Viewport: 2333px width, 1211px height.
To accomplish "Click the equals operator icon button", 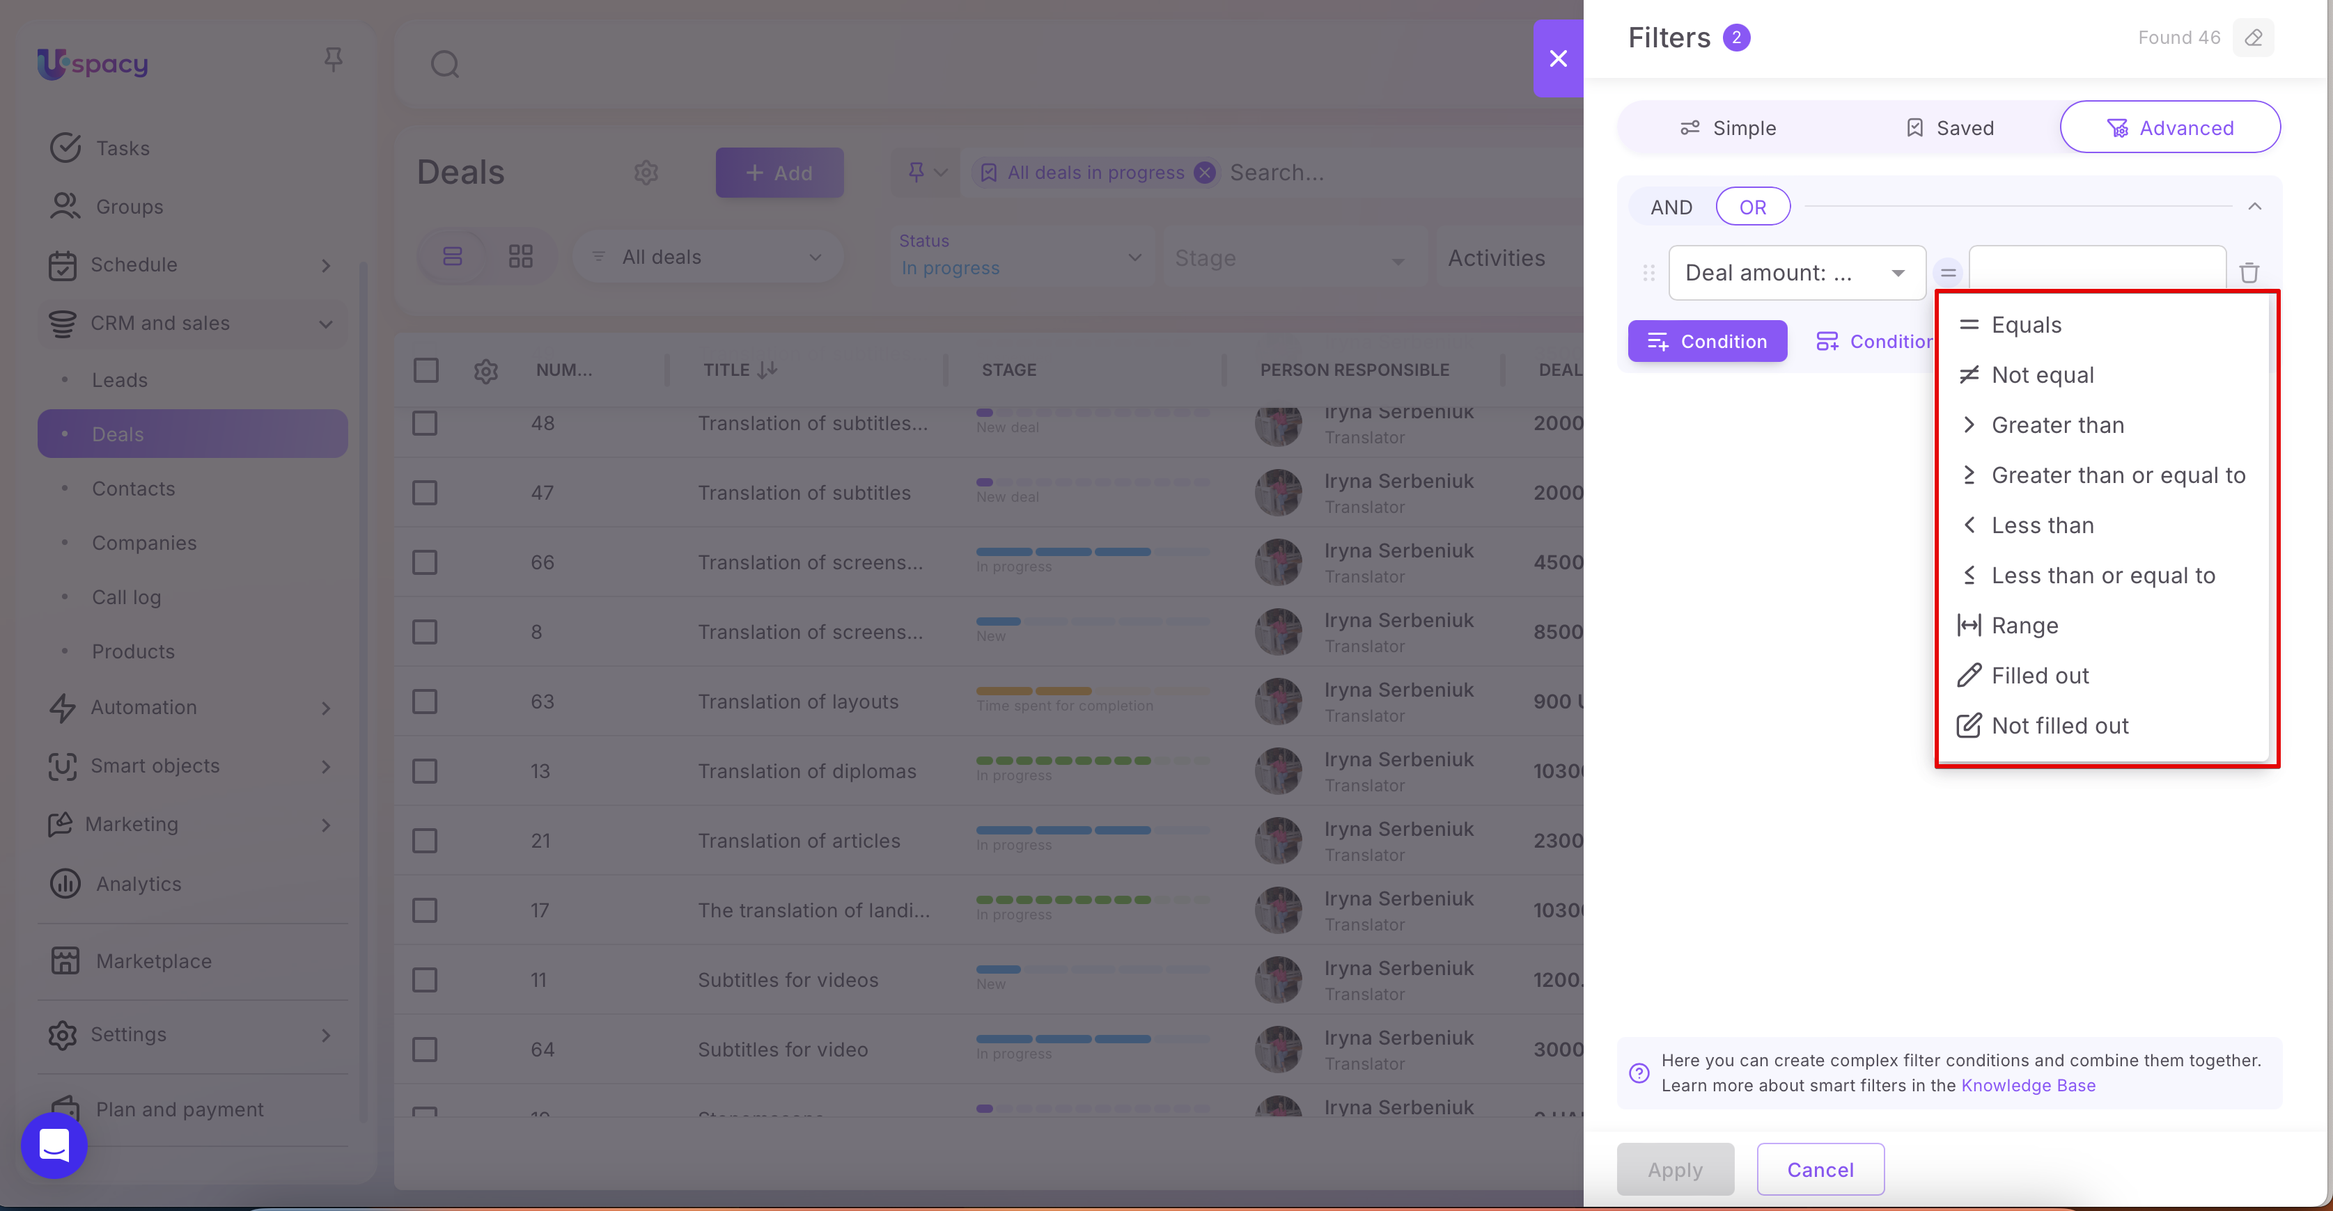I will tap(1948, 272).
